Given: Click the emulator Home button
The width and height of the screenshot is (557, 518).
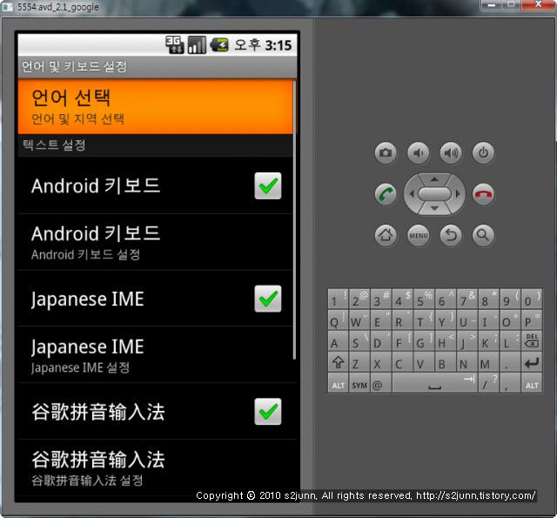Looking at the screenshot, I should (x=386, y=235).
